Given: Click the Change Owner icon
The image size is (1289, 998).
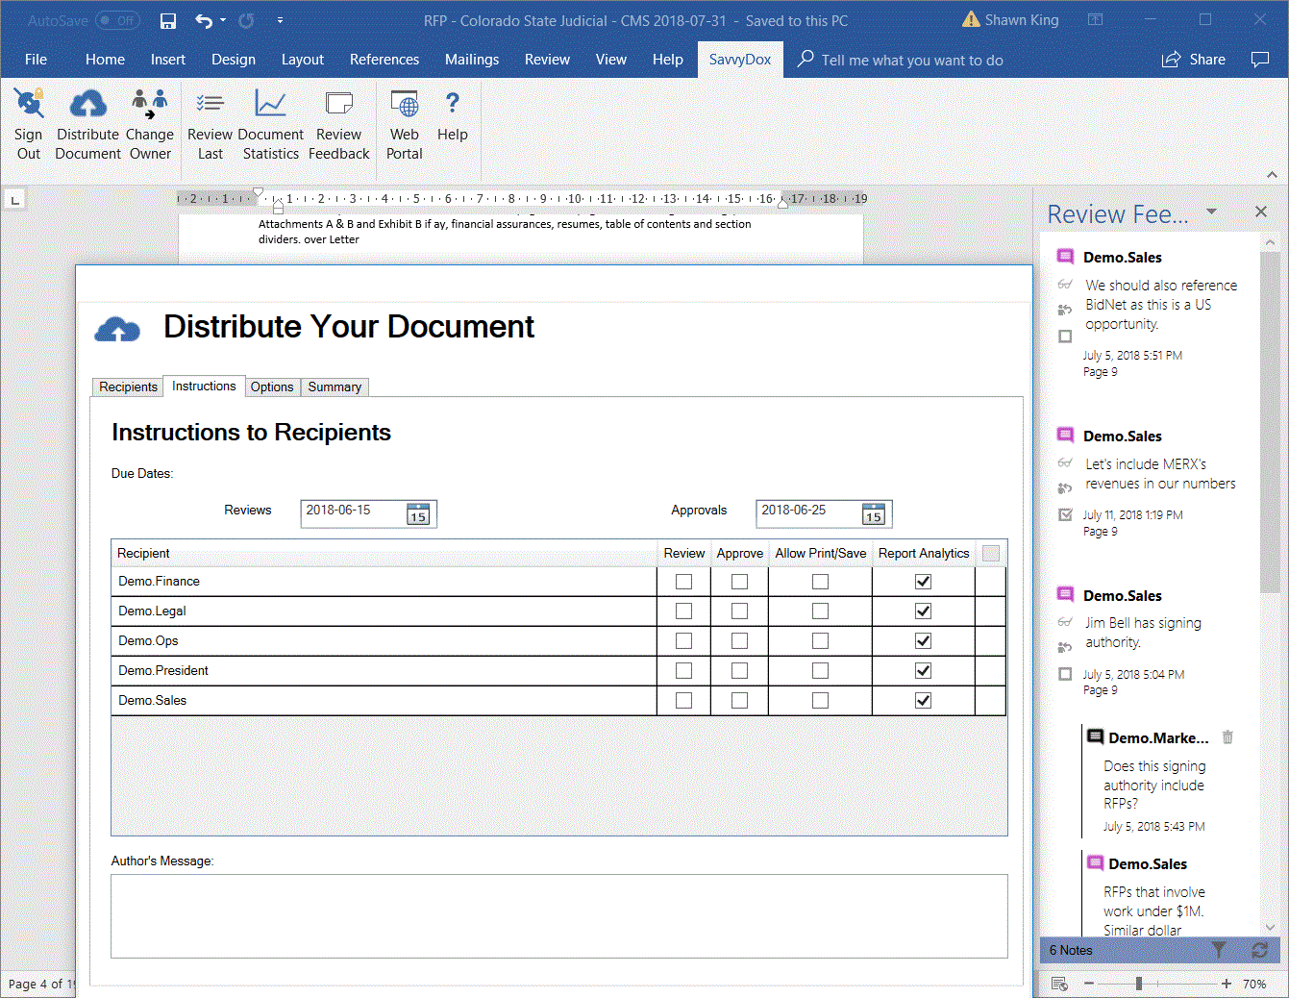Looking at the screenshot, I should (x=150, y=103).
